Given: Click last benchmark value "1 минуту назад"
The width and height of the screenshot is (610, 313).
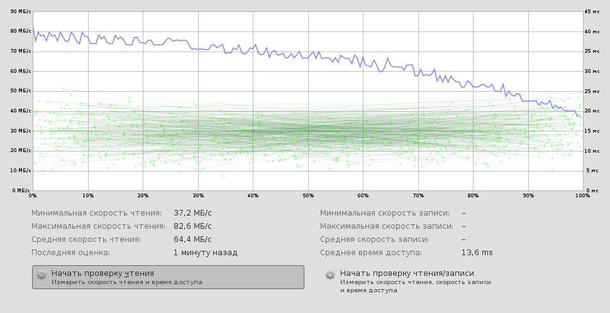Looking at the screenshot, I should coord(206,253).
